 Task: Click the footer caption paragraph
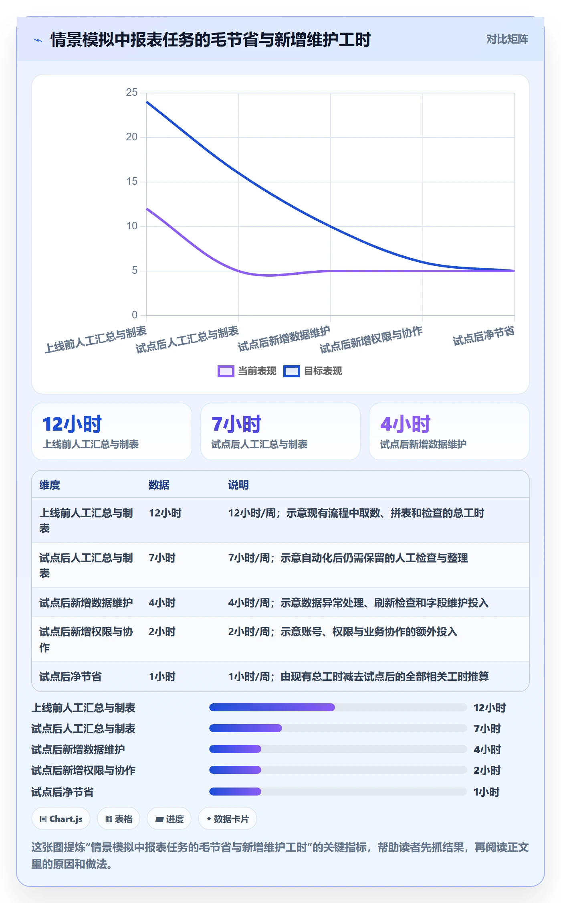click(x=280, y=856)
